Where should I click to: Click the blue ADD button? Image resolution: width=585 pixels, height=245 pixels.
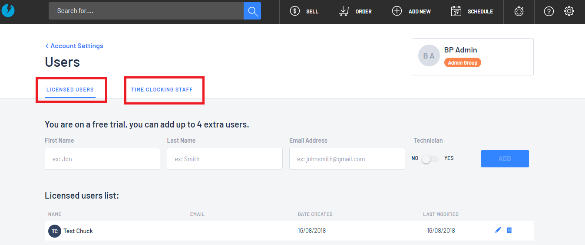point(505,159)
